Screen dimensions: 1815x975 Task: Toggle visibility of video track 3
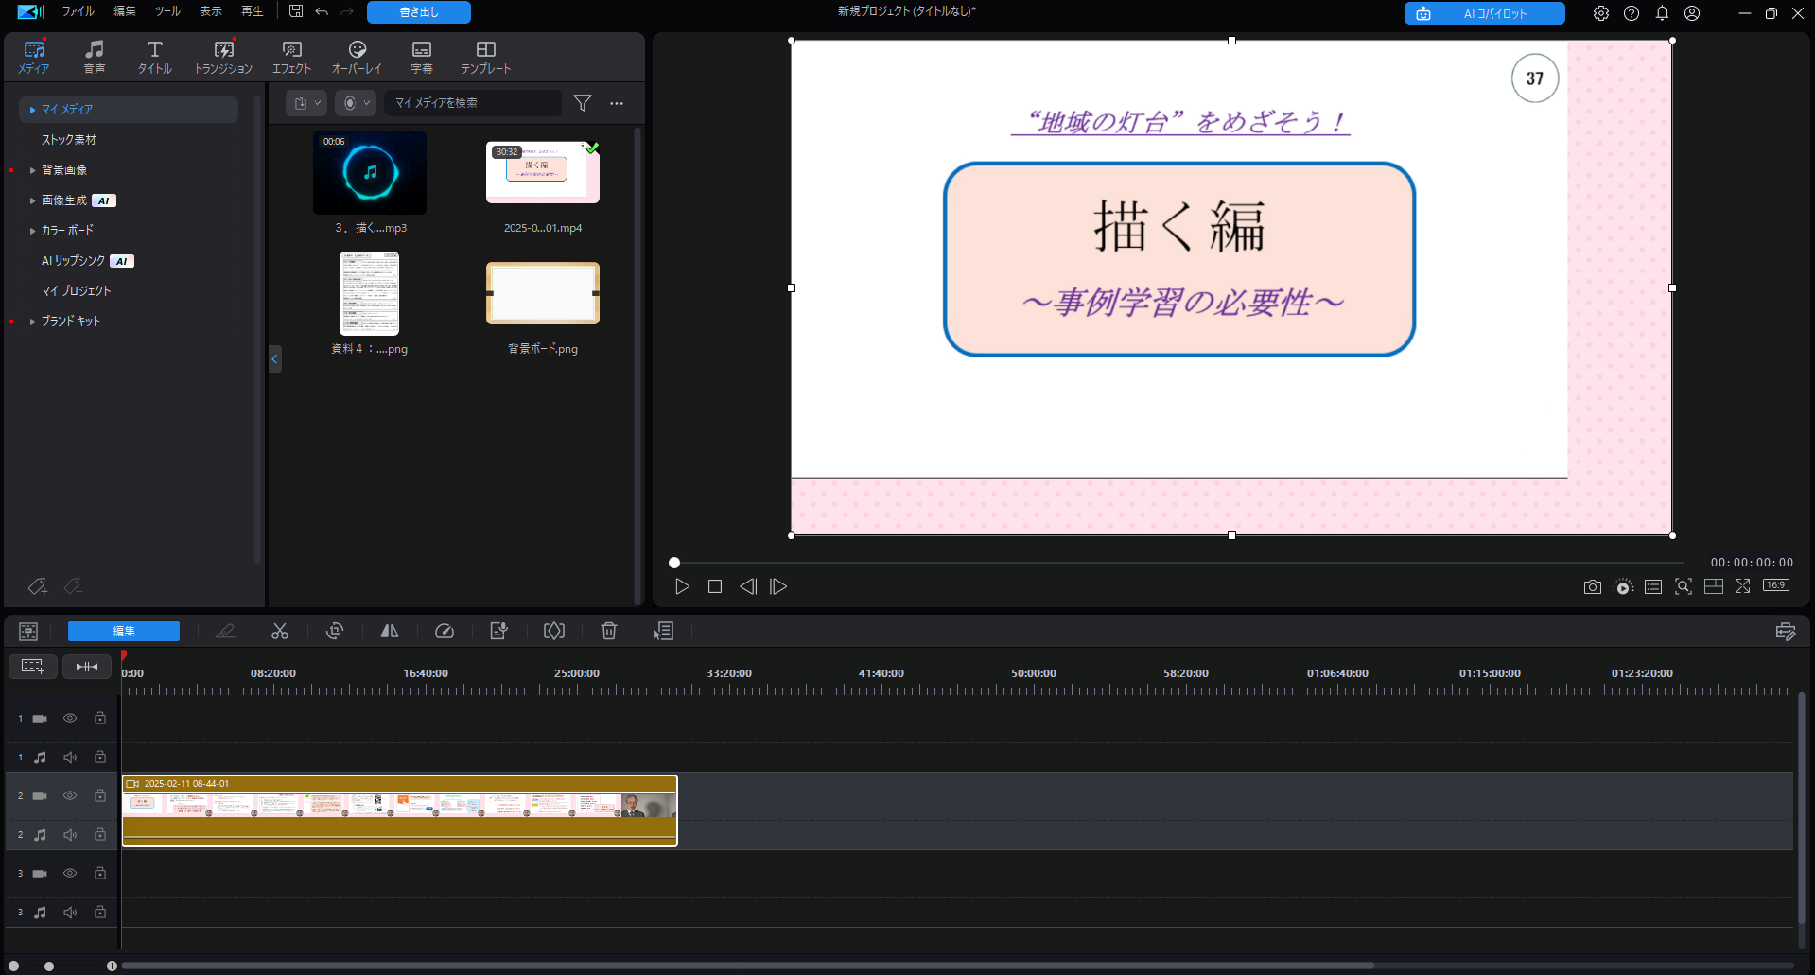[x=70, y=874]
